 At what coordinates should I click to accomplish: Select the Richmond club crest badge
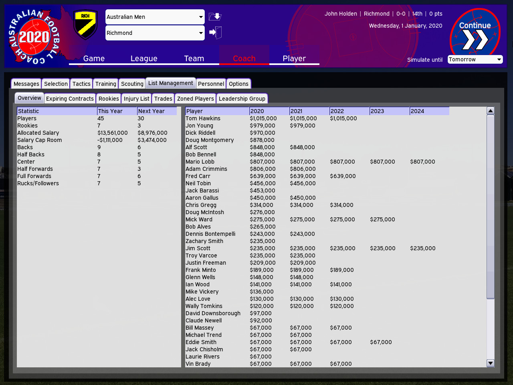tap(85, 24)
